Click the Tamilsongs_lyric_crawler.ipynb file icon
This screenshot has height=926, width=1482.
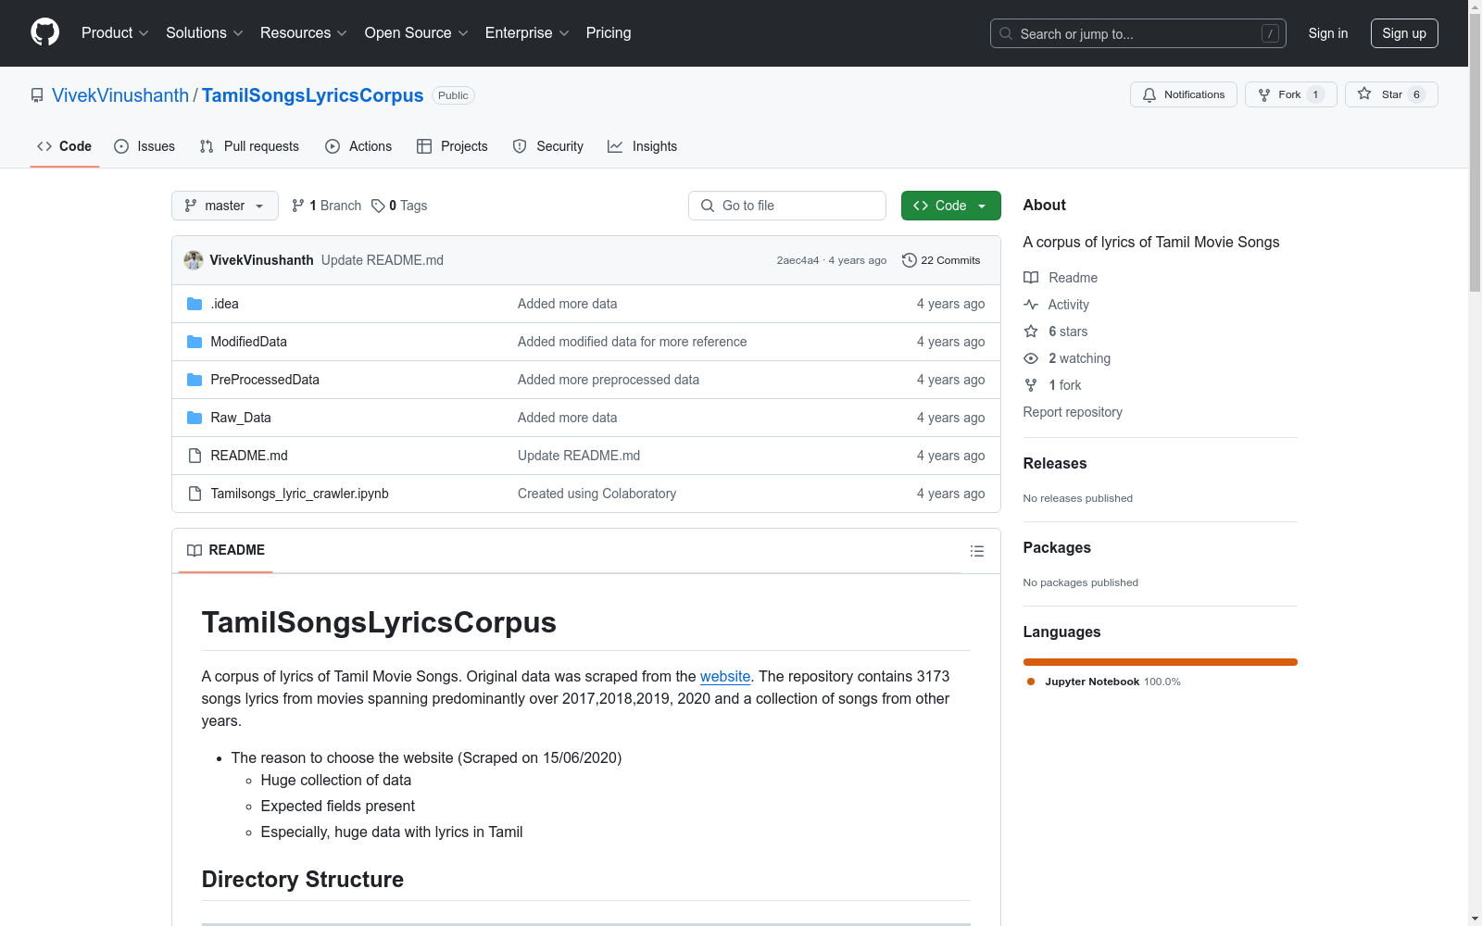[195, 494]
